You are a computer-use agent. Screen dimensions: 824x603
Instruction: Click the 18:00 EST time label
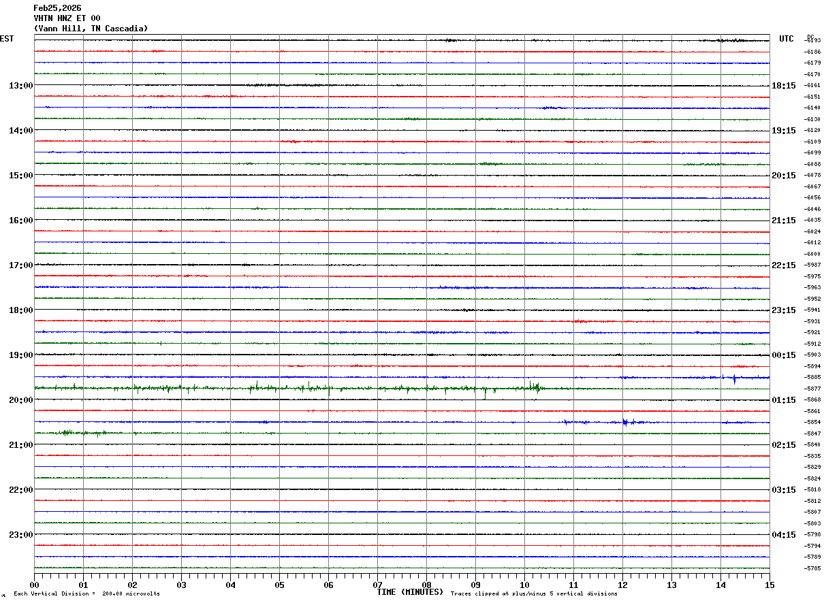click(x=21, y=310)
